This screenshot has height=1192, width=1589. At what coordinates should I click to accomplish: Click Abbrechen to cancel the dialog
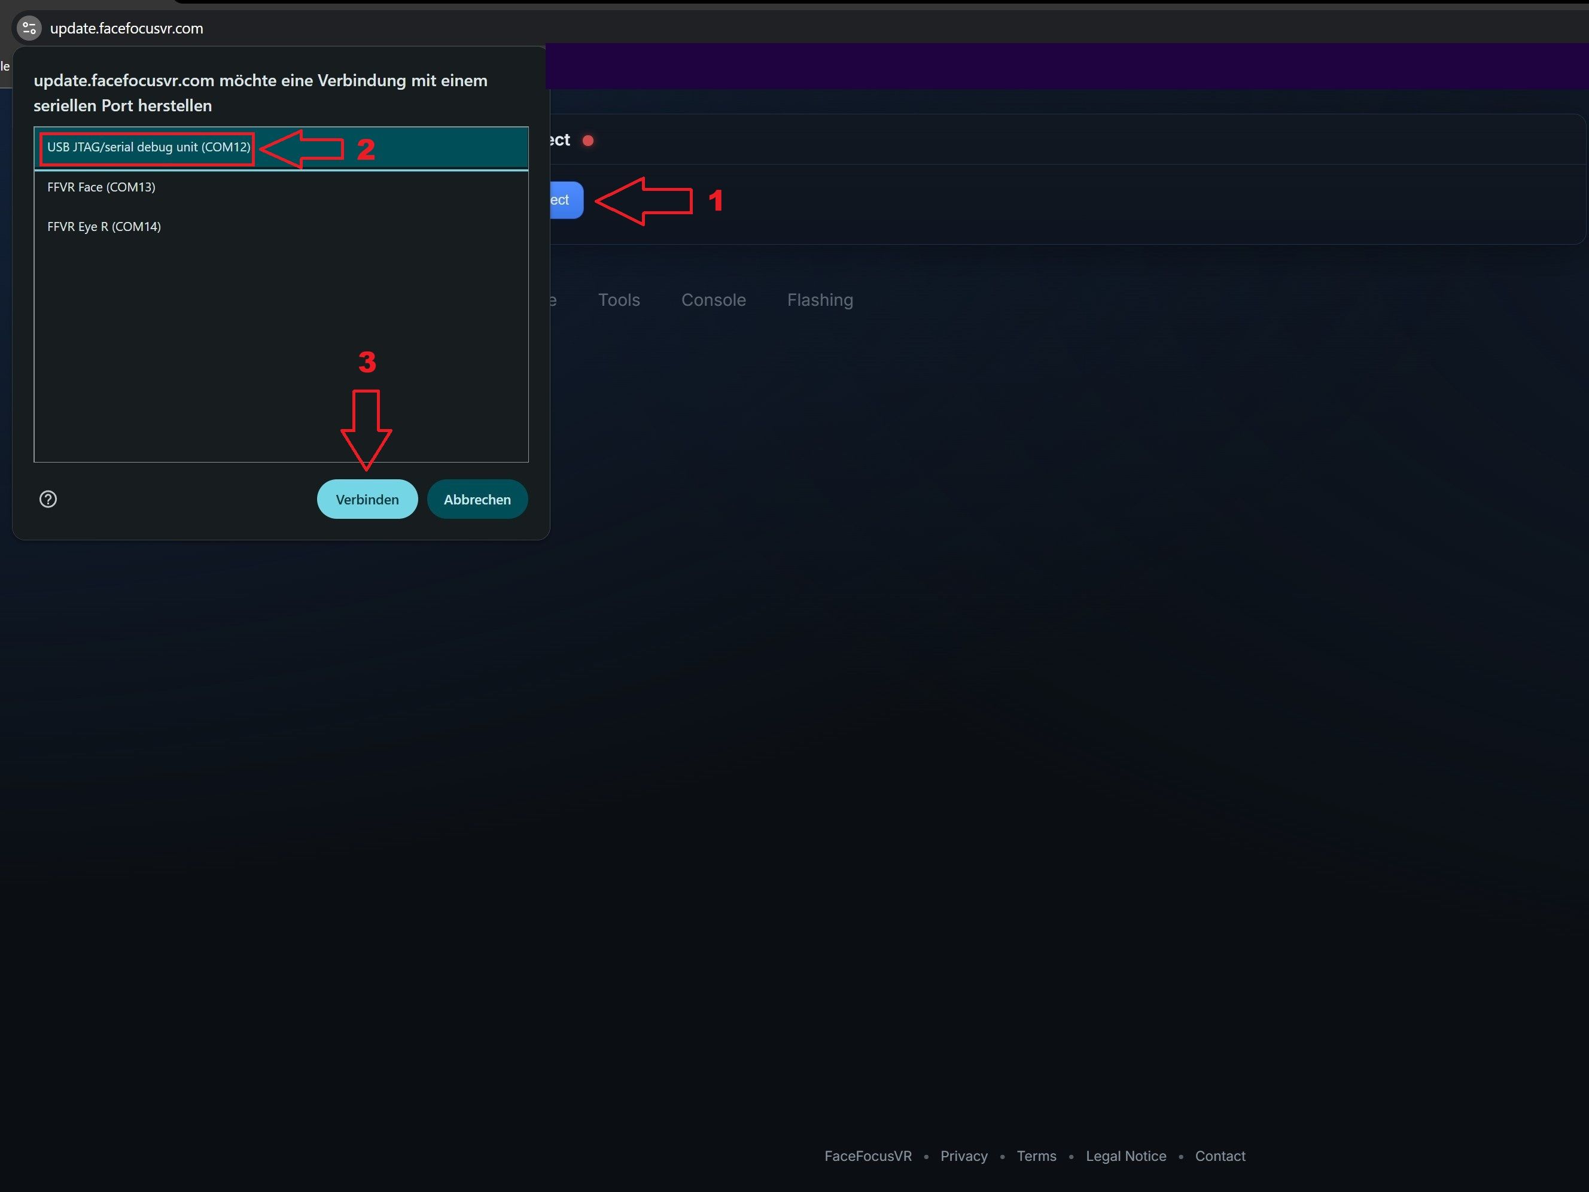pos(477,500)
